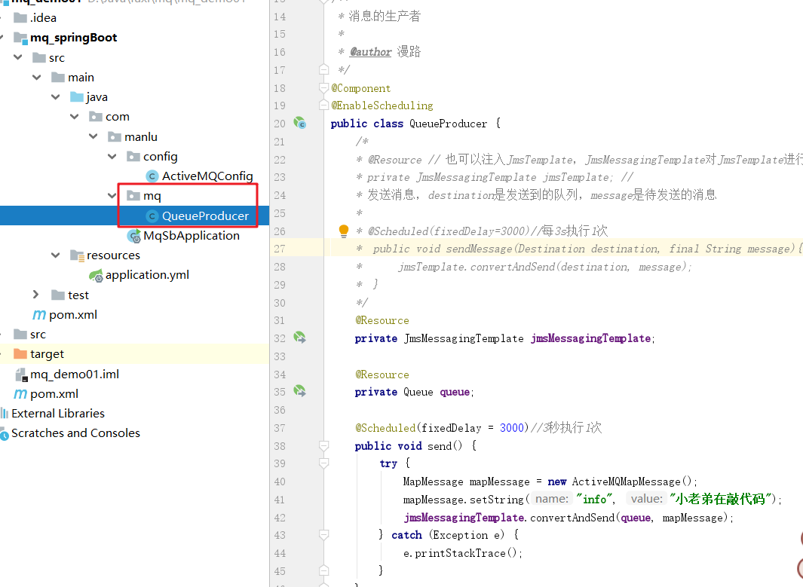Click the .idea folder icon
The height and width of the screenshot is (587, 803).
20,18
